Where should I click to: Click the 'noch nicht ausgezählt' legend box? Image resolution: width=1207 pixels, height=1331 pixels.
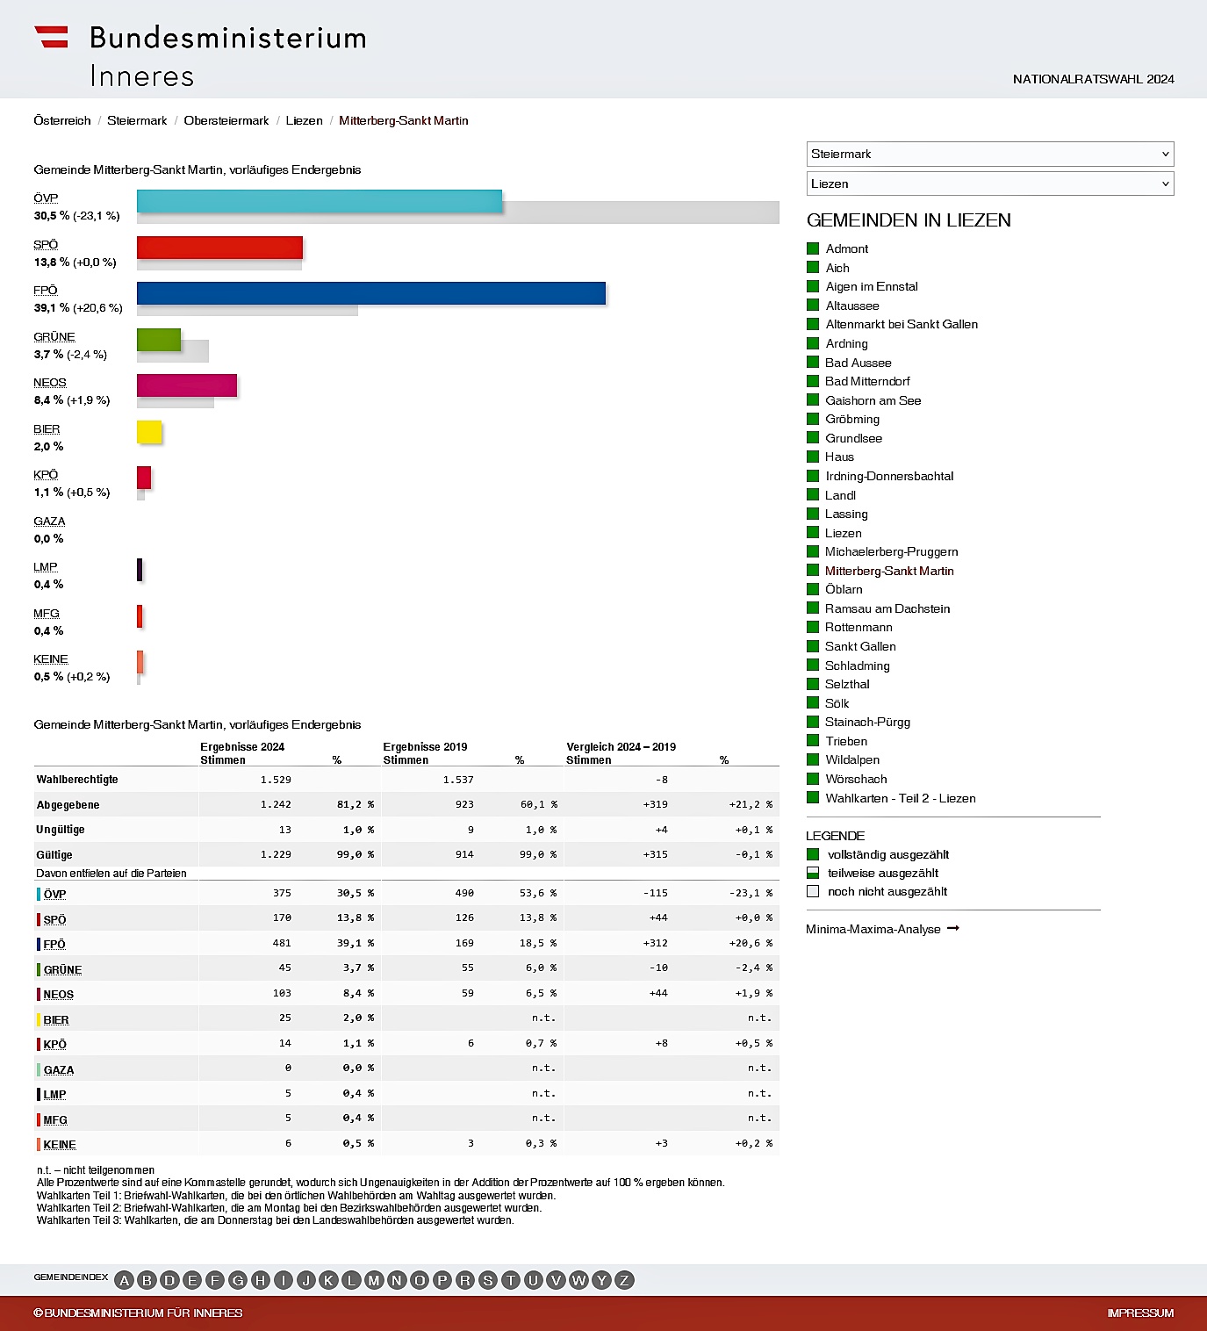pos(813,891)
